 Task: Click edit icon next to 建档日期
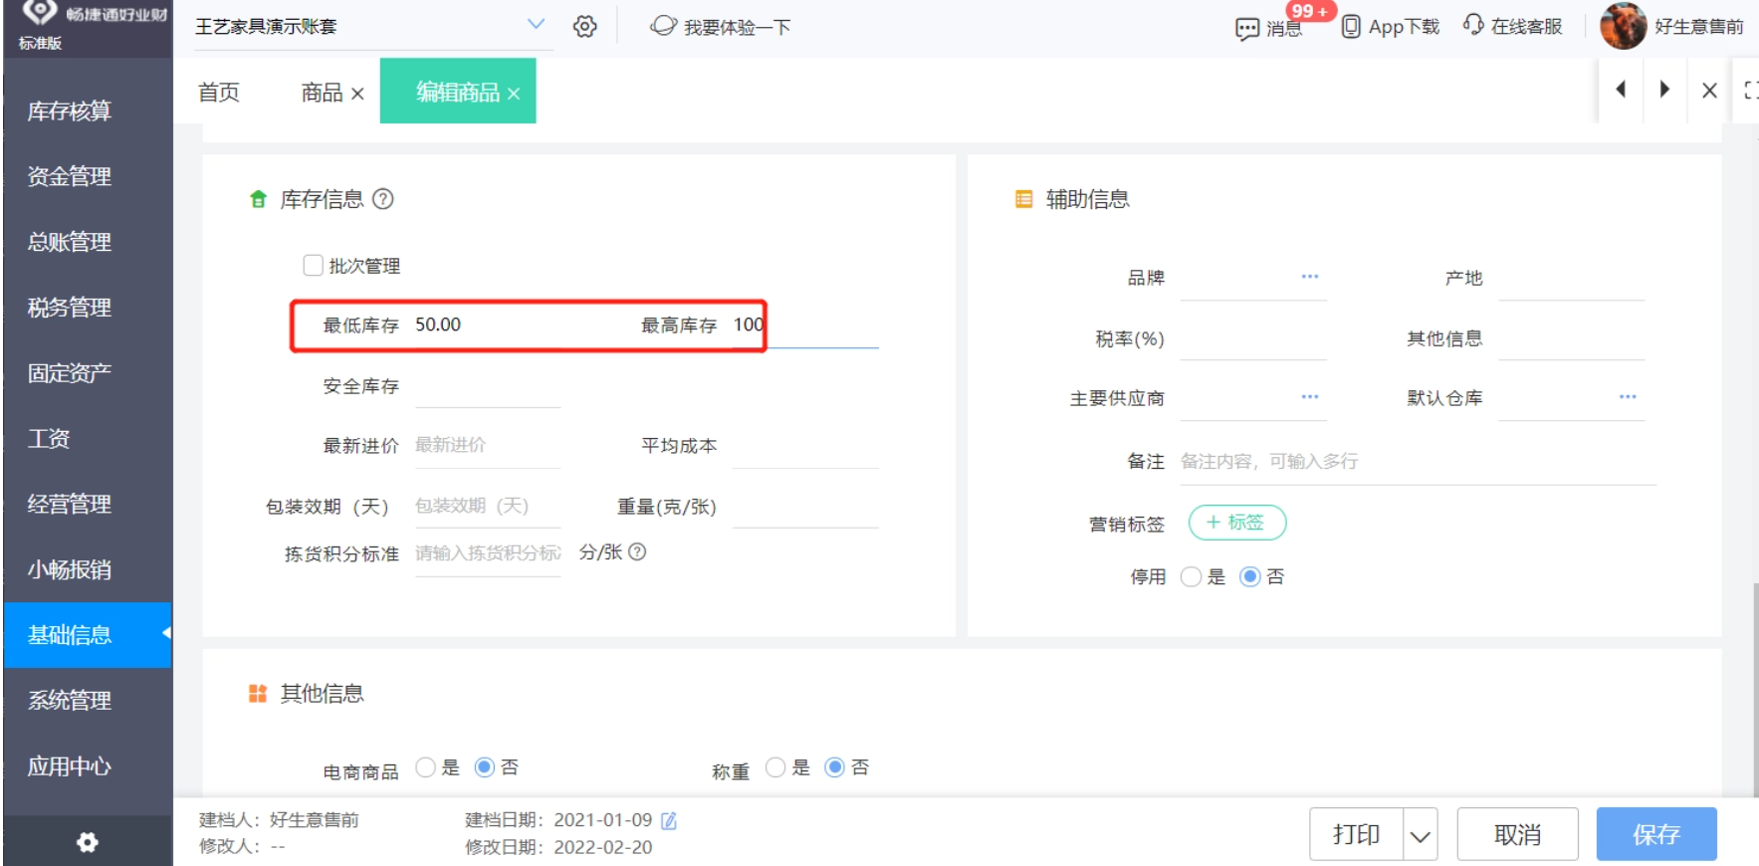point(669,820)
